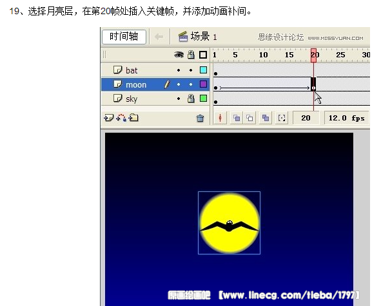This screenshot has width=381, height=306.
Task: Click the insert layer folder icon
Action: (133, 118)
